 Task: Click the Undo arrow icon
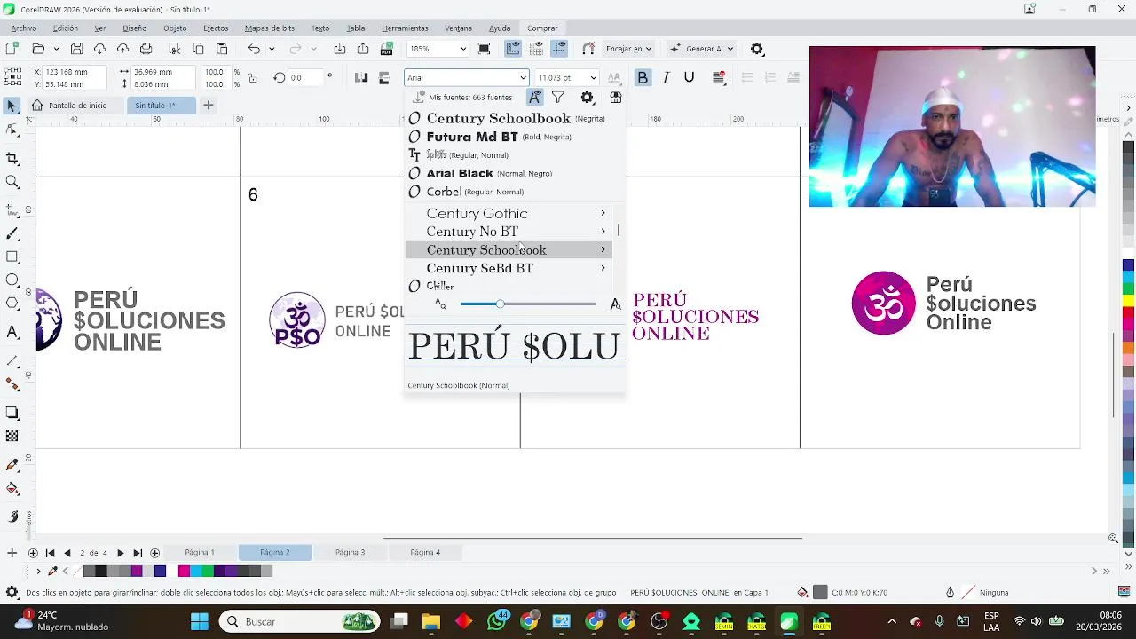pos(254,49)
